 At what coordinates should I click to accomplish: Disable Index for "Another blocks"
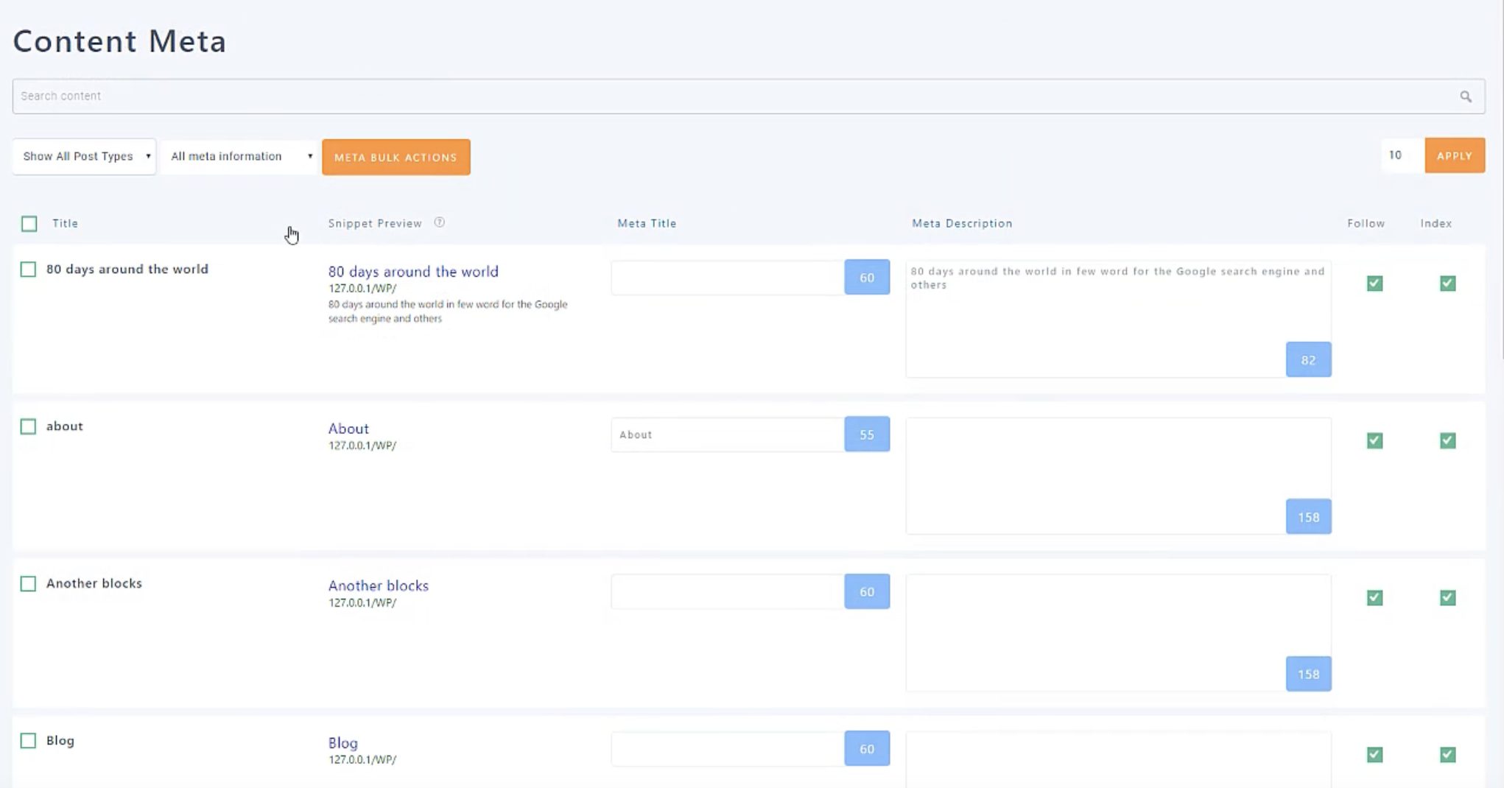pyautogui.click(x=1448, y=598)
